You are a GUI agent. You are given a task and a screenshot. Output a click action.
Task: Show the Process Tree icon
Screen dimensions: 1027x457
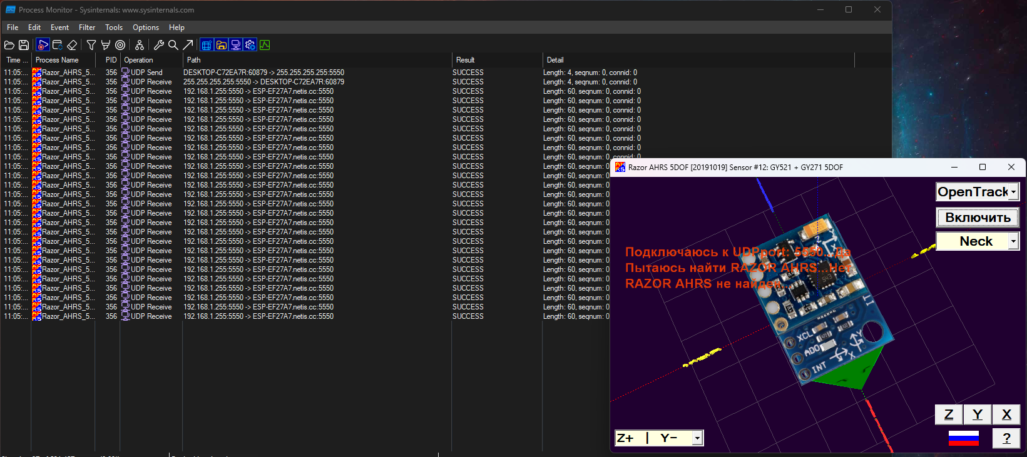coord(140,45)
